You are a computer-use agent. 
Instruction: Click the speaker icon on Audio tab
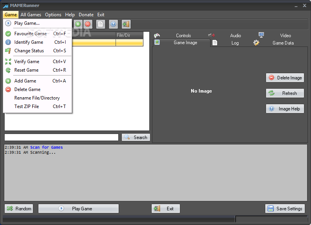point(211,35)
